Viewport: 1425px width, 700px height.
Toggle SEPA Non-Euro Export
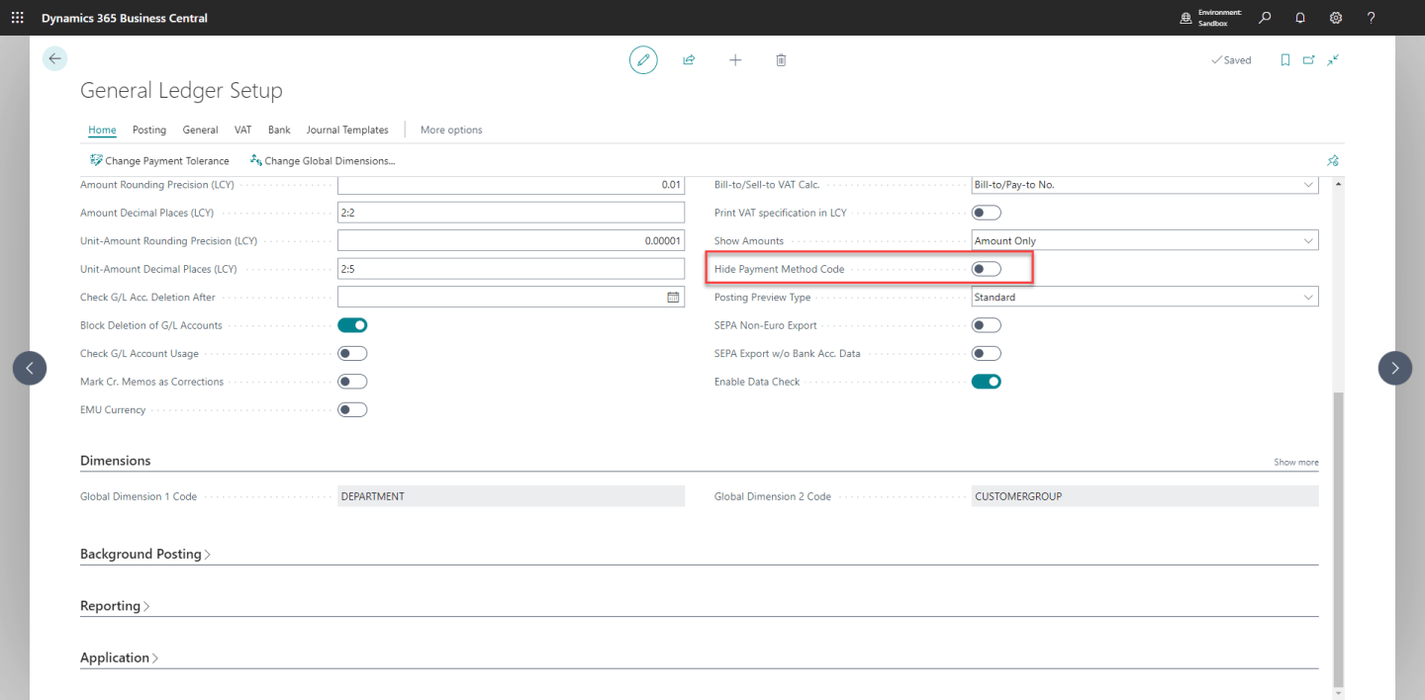tap(987, 325)
